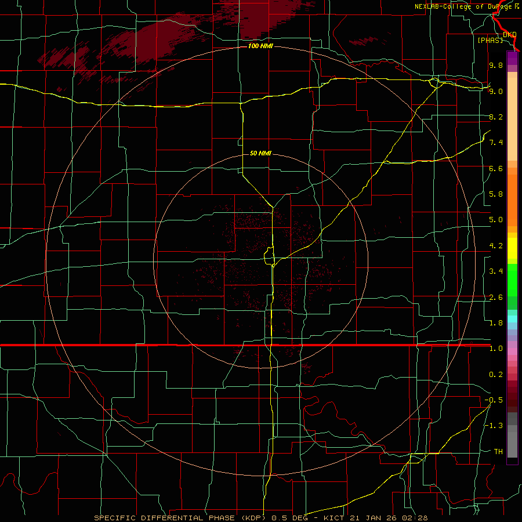Click the 9.8 value on the color scale
Image resolution: width=522 pixels, height=522 pixels.
point(496,65)
